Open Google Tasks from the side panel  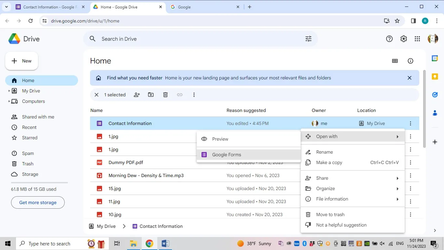pyautogui.click(x=435, y=94)
